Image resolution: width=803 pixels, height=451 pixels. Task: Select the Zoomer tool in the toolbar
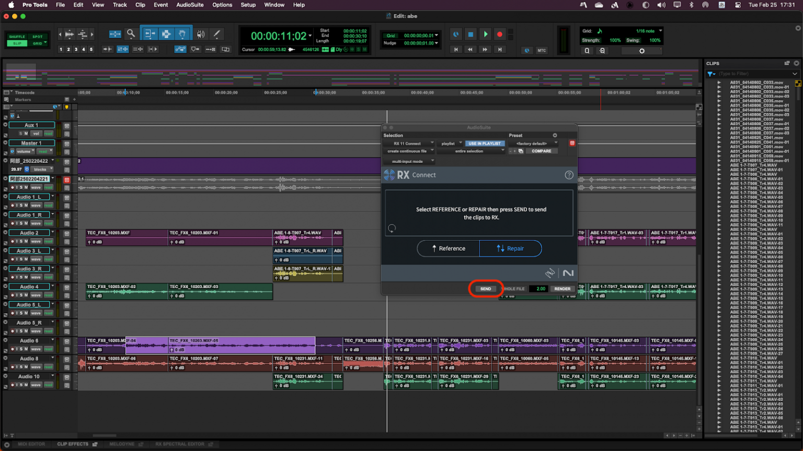(131, 33)
